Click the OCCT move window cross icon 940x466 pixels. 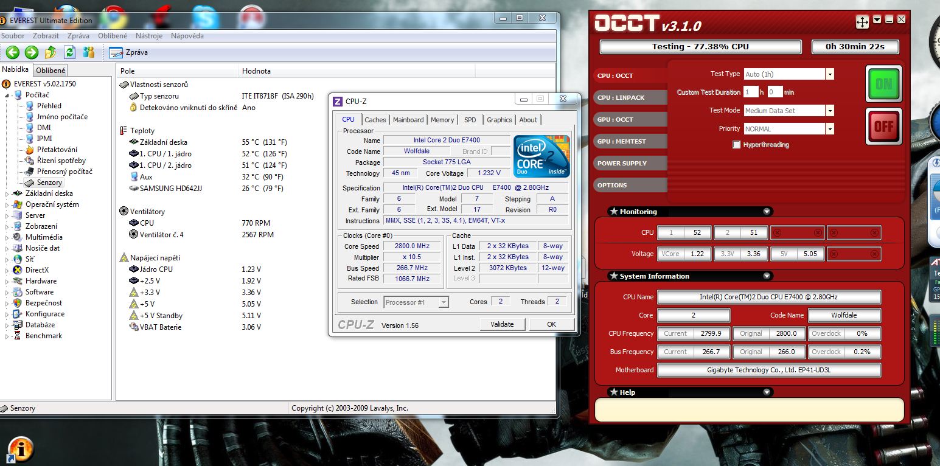862,22
